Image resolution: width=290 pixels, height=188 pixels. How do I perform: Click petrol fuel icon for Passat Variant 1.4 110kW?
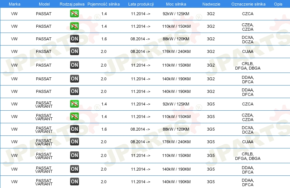(x=74, y=117)
